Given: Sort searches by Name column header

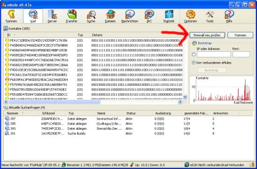Looking at the screenshot, I should tap(109, 113).
